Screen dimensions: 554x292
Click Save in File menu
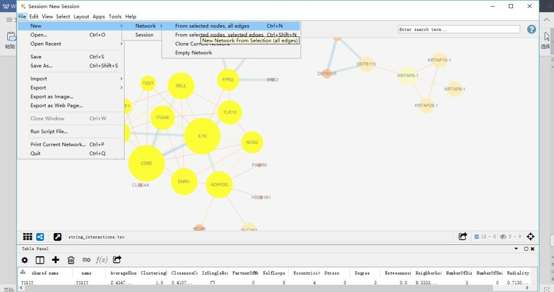pyautogui.click(x=71, y=56)
